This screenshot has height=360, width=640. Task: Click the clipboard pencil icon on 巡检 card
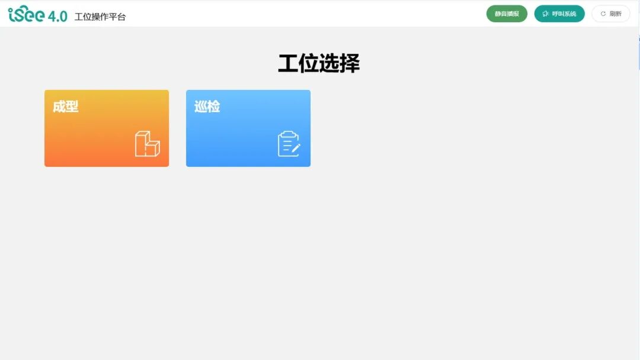point(289,143)
